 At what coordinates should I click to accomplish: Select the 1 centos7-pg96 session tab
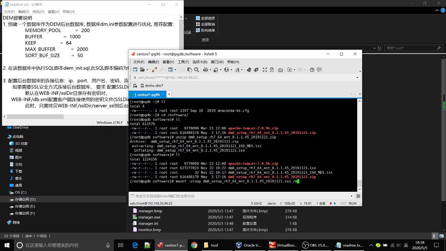point(147,94)
